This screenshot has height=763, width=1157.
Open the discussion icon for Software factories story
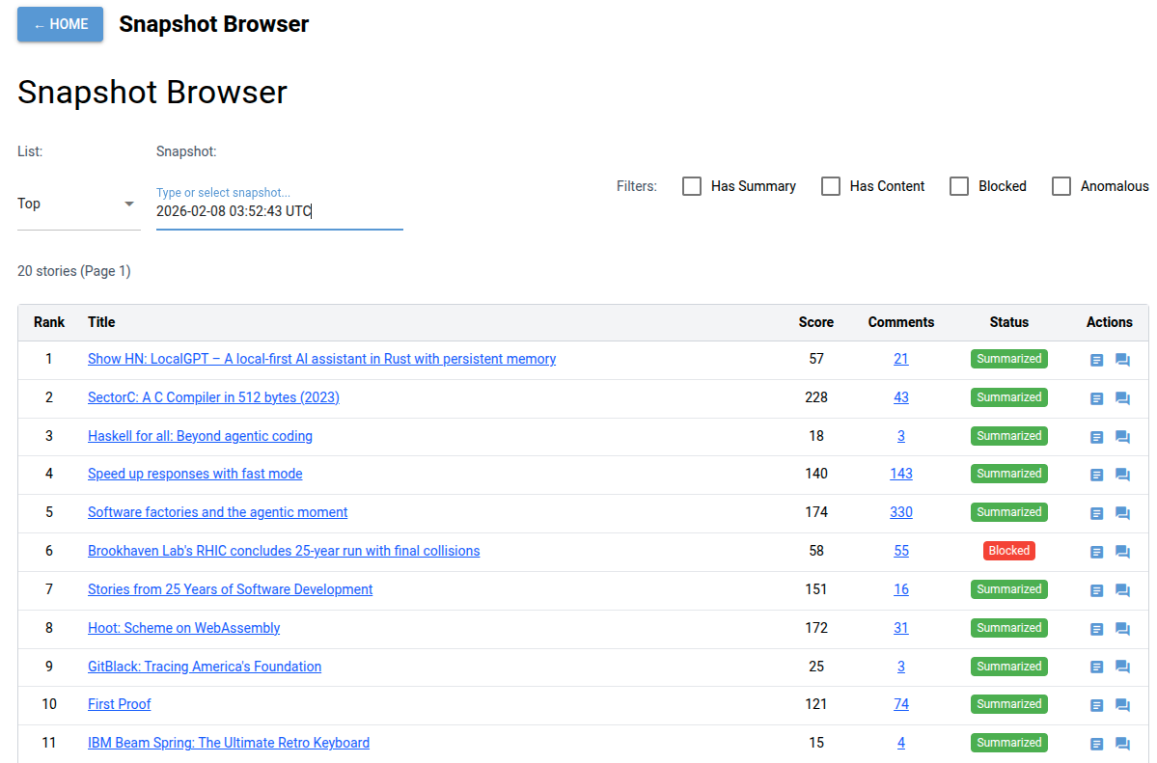(1122, 512)
